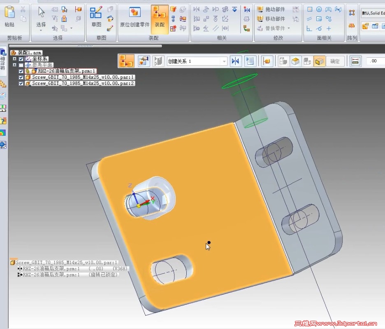Click the orange part placement icon on command bar

267,61
